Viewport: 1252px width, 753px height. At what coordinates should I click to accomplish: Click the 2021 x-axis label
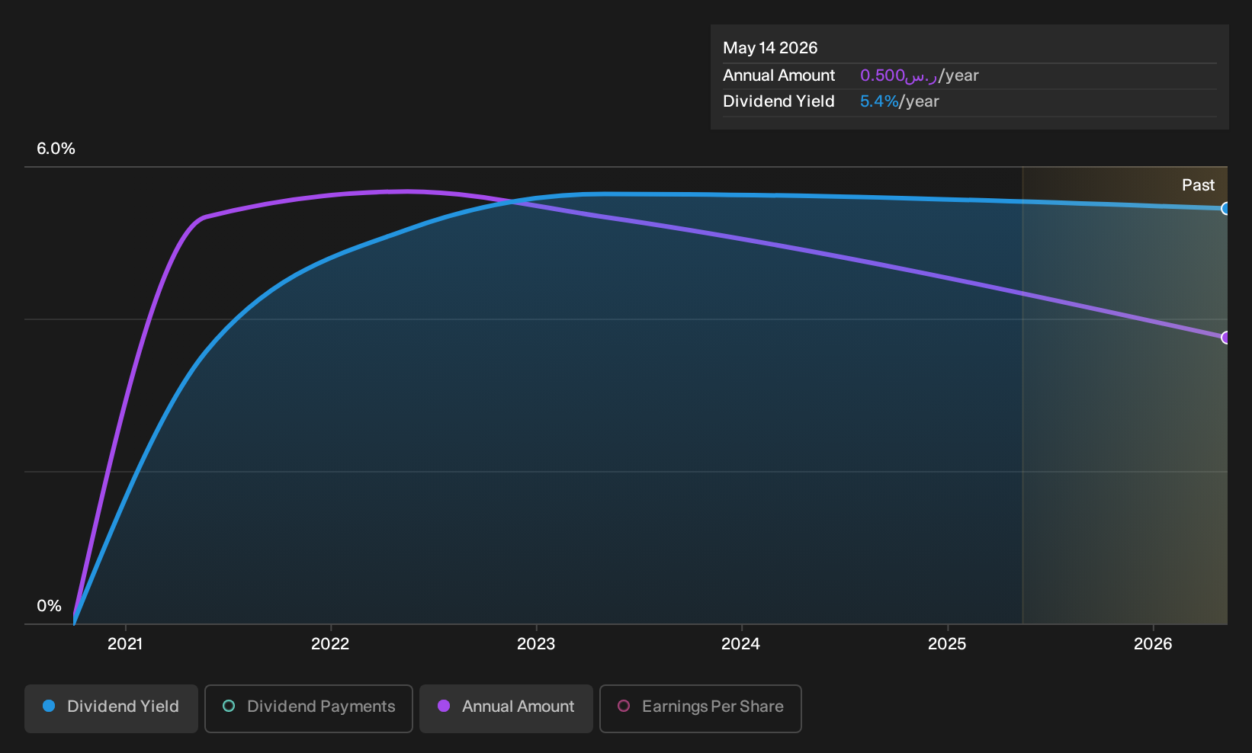point(125,644)
